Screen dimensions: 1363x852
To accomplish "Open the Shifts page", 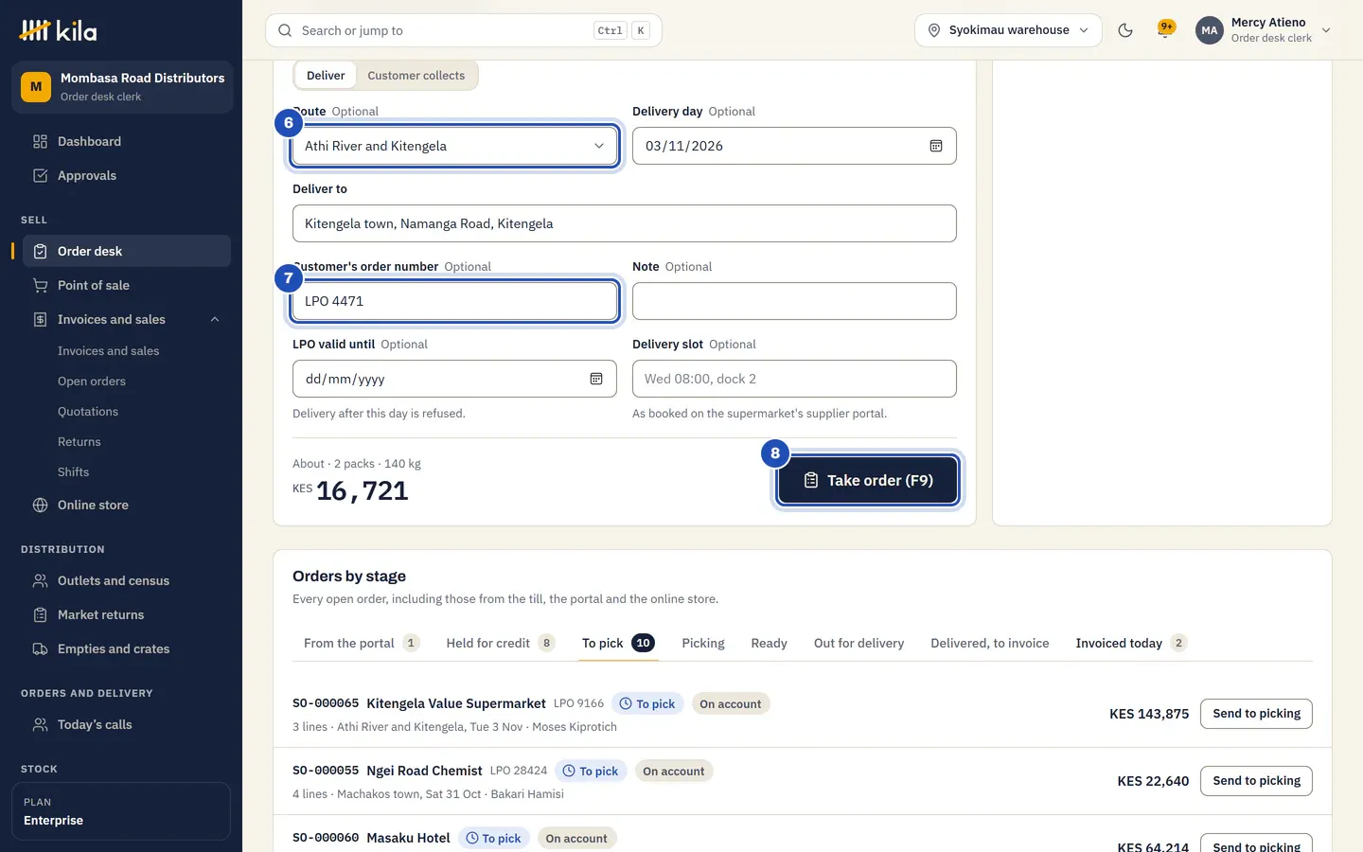I will pos(74,472).
